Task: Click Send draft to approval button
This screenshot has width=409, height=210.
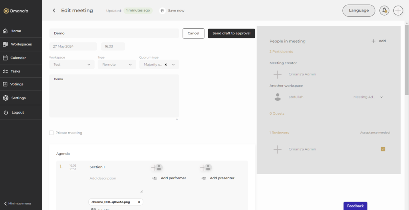Action: coord(231,33)
